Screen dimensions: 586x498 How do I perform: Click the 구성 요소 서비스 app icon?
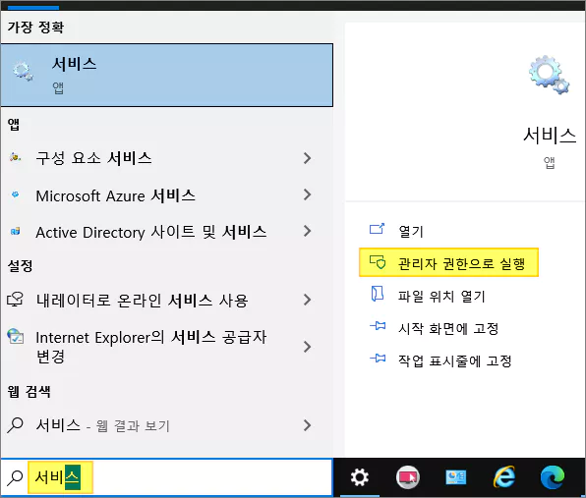tap(16, 157)
